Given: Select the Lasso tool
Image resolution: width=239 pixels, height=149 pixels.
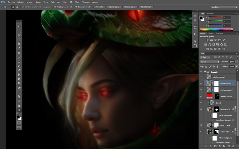Looking at the screenshot, I should click(x=19, y=35).
